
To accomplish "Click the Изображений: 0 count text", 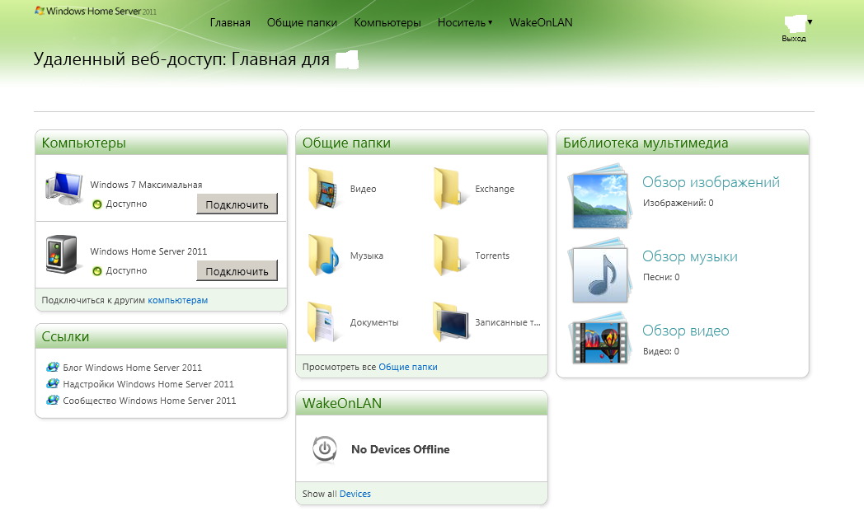I will point(678,203).
